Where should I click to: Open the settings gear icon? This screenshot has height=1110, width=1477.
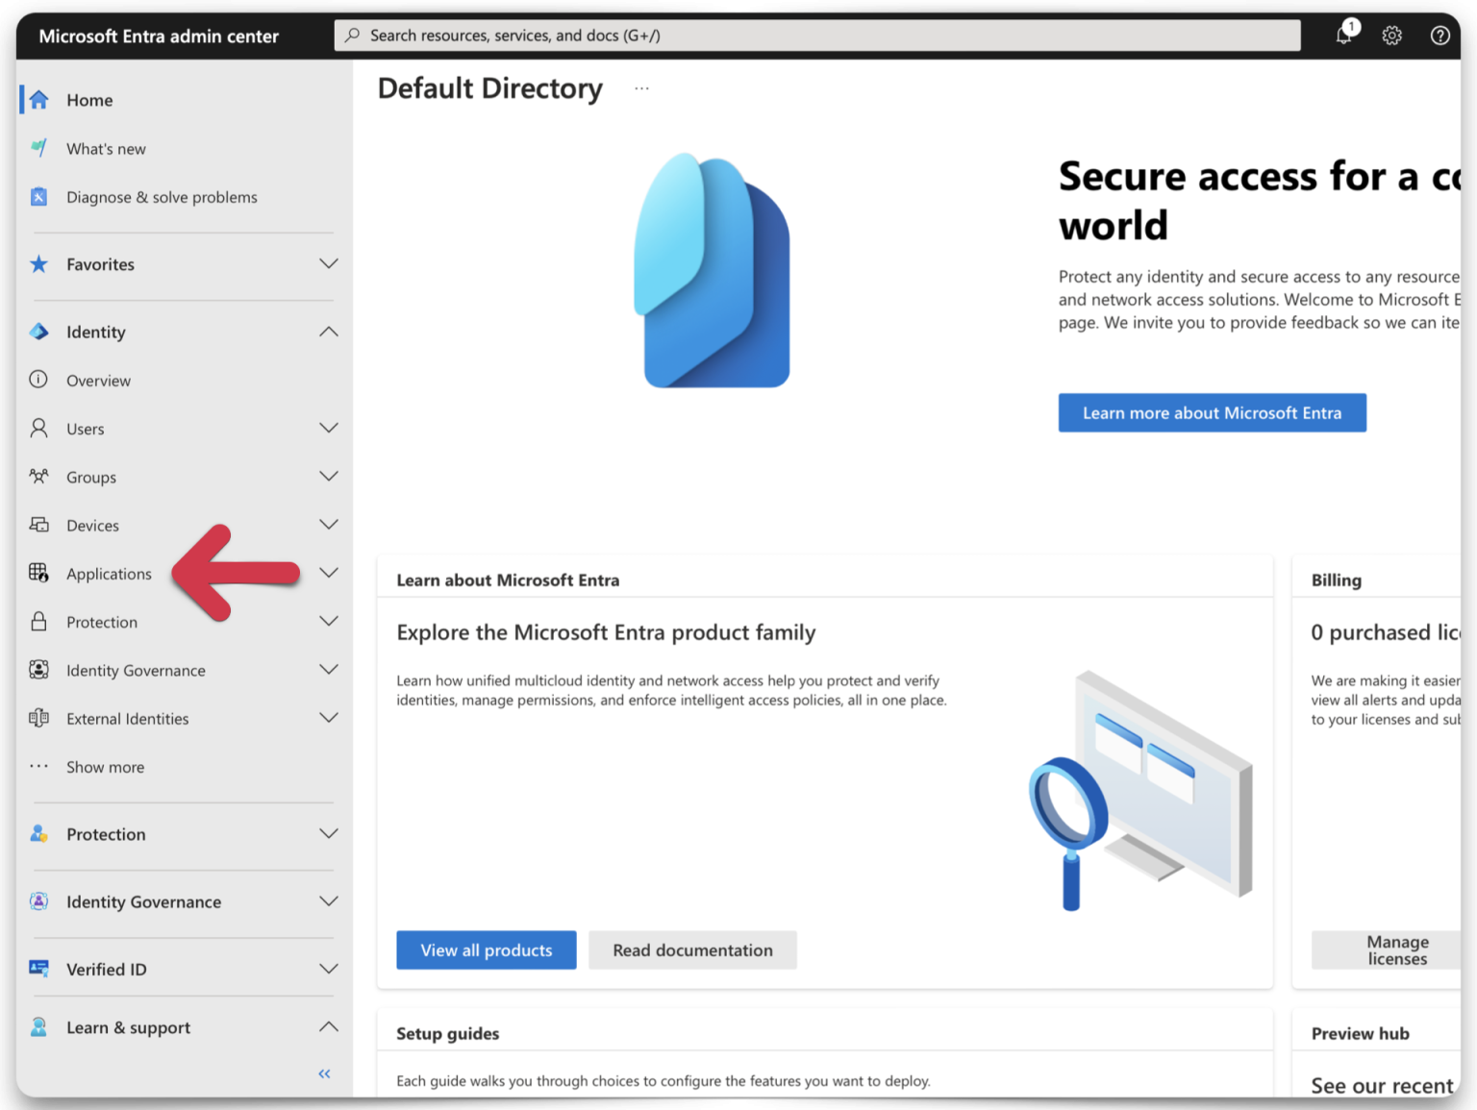click(x=1391, y=35)
